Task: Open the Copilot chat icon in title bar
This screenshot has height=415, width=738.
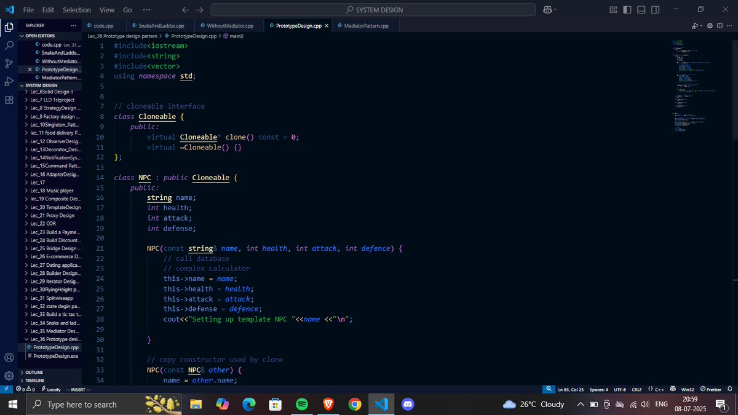Action: coord(547,10)
